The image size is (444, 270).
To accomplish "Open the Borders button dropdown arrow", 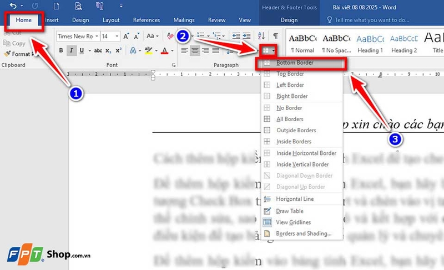I will click(274, 51).
